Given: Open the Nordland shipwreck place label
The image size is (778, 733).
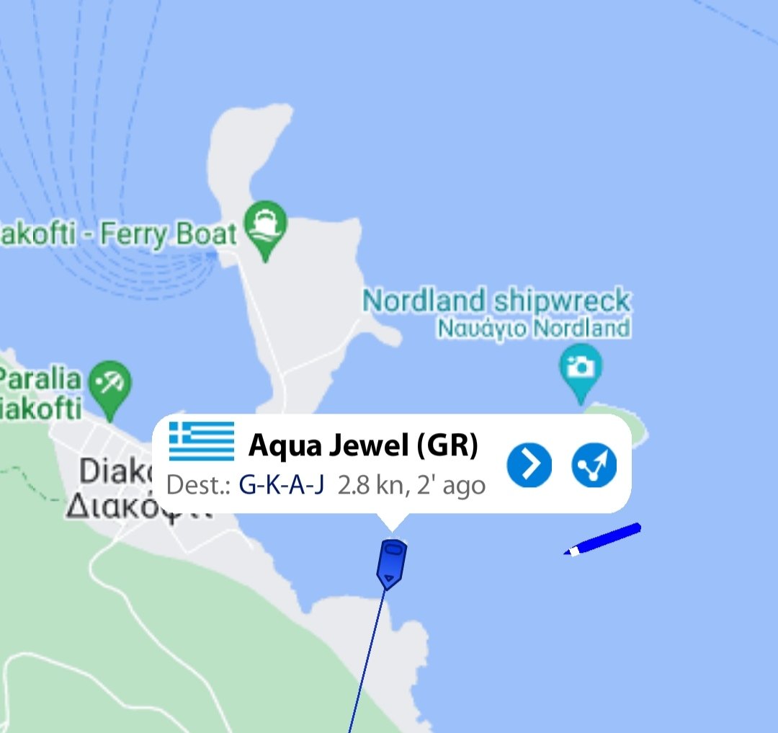Looking at the screenshot, I should [496, 301].
